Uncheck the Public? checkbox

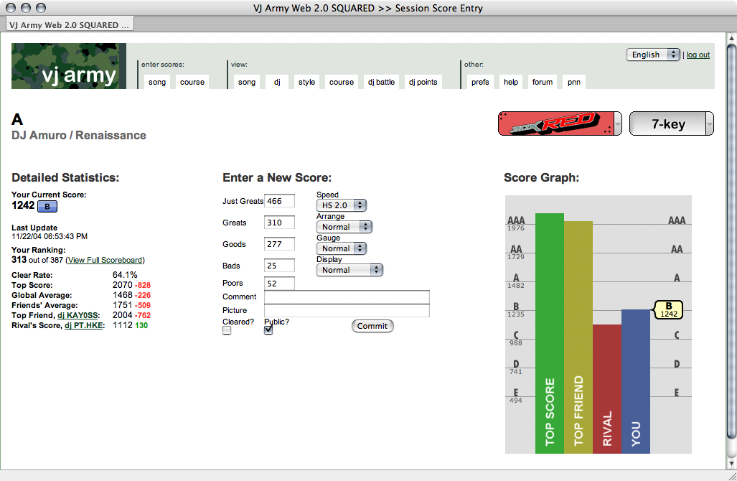268,331
